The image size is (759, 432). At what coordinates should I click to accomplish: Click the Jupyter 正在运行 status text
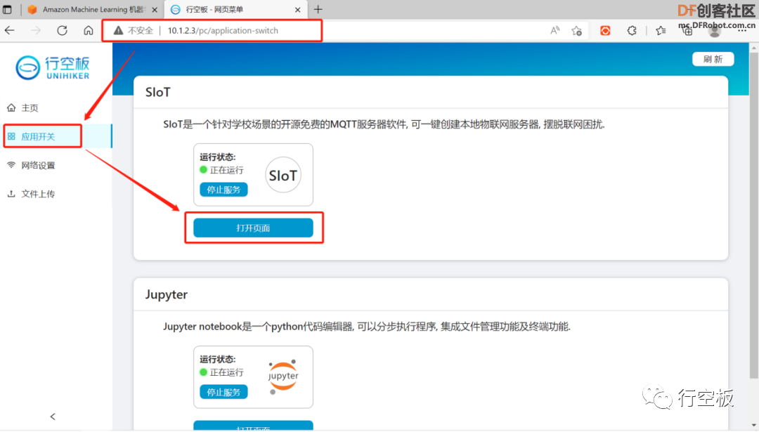[x=226, y=372]
